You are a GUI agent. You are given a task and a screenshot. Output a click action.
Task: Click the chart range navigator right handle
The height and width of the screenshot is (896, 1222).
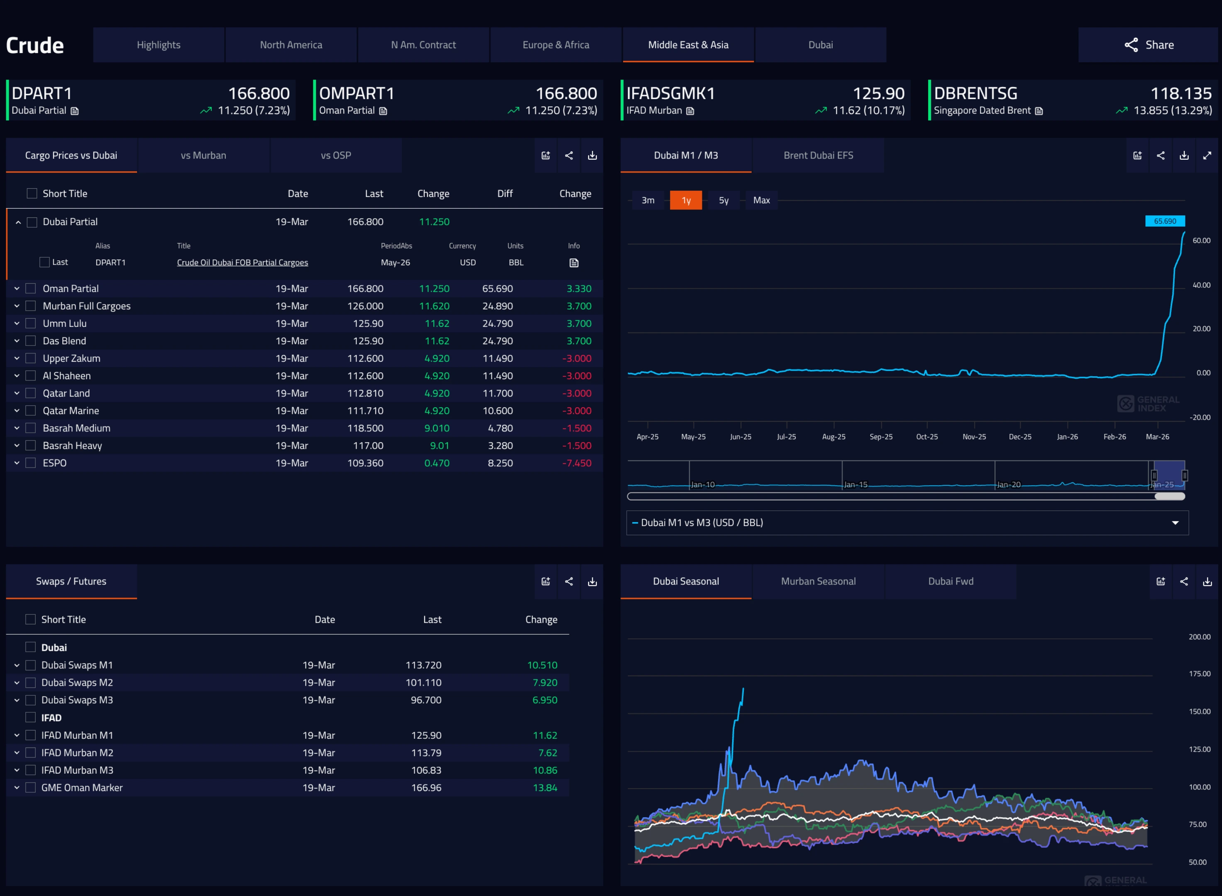(x=1185, y=476)
